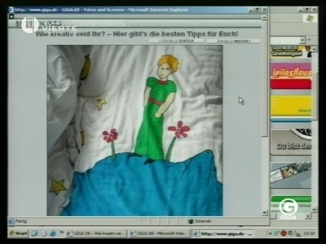
Task: Click the Windows Start button
Action: (18, 233)
